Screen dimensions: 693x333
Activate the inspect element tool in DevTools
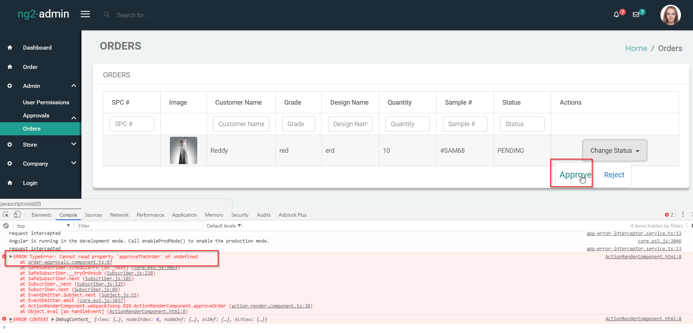tap(5, 214)
